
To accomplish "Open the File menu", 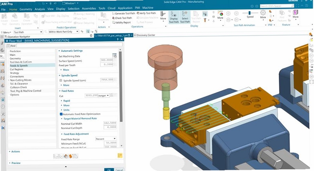I will (4, 9).
